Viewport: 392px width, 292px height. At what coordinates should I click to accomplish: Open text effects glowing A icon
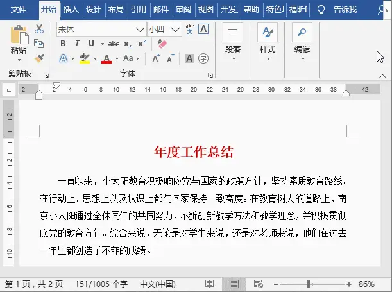click(x=64, y=58)
